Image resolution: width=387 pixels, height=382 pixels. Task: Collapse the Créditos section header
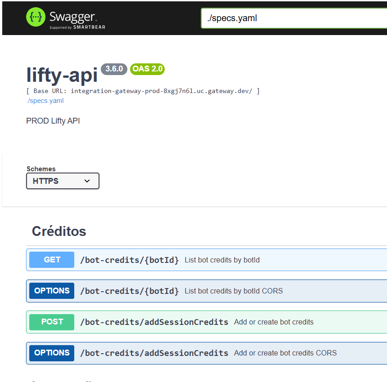point(59,231)
